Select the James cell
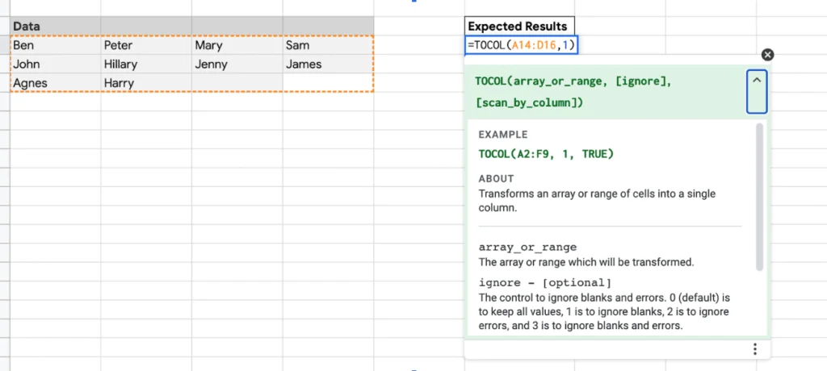This screenshot has width=827, height=371. [327, 64]
